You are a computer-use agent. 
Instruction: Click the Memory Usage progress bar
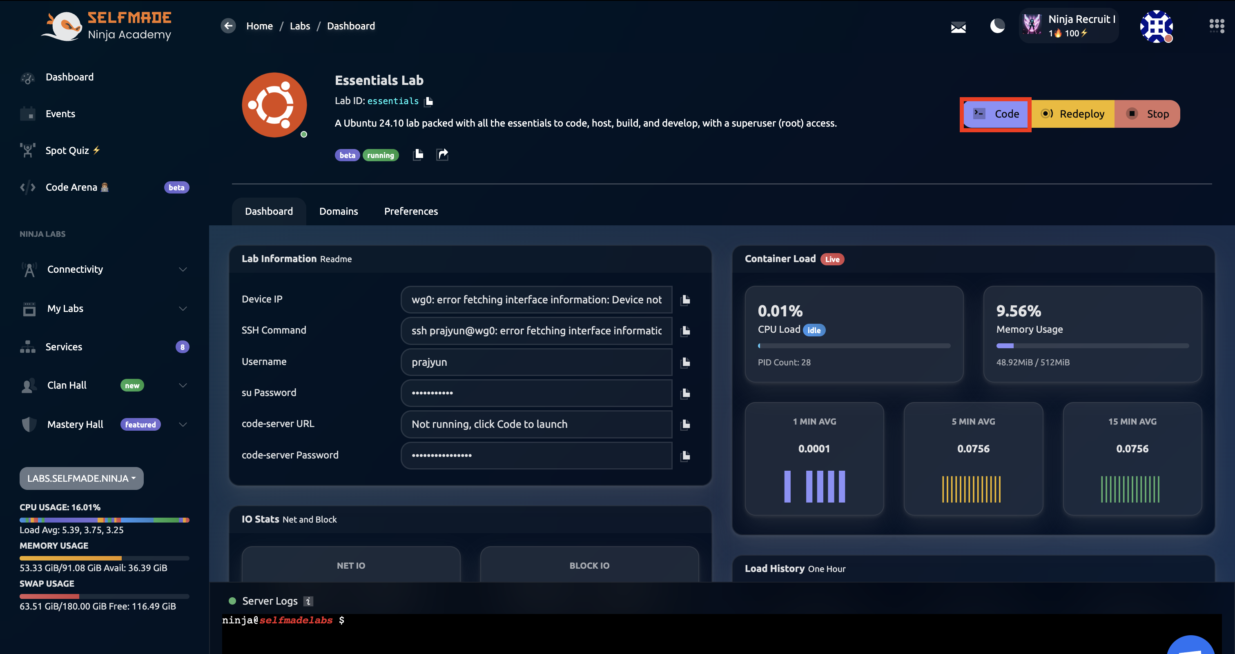1092,346
